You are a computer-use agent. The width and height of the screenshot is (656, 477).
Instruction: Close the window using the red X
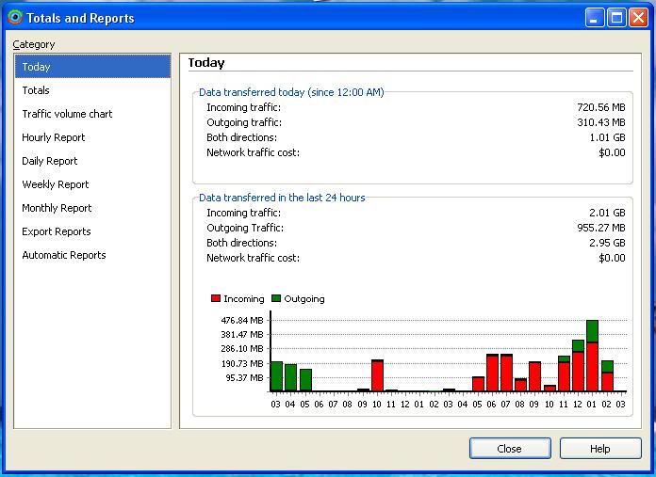[x=638, y=17]
